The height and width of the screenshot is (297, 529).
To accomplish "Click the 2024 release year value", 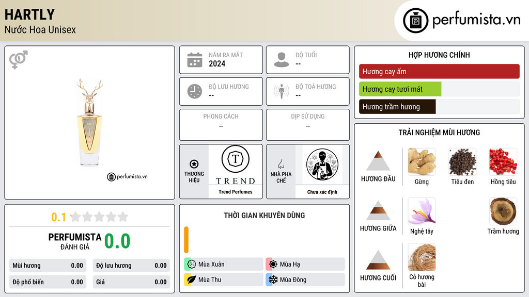I will pos(217,63).
